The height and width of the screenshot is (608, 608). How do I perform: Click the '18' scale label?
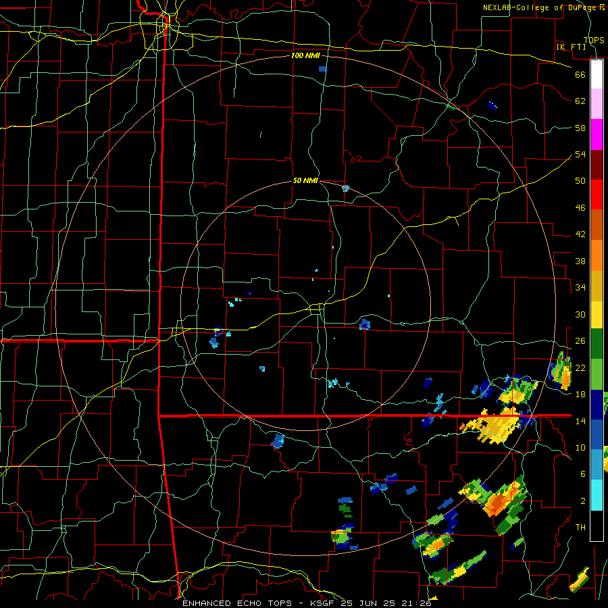click(x=580, y=395)
